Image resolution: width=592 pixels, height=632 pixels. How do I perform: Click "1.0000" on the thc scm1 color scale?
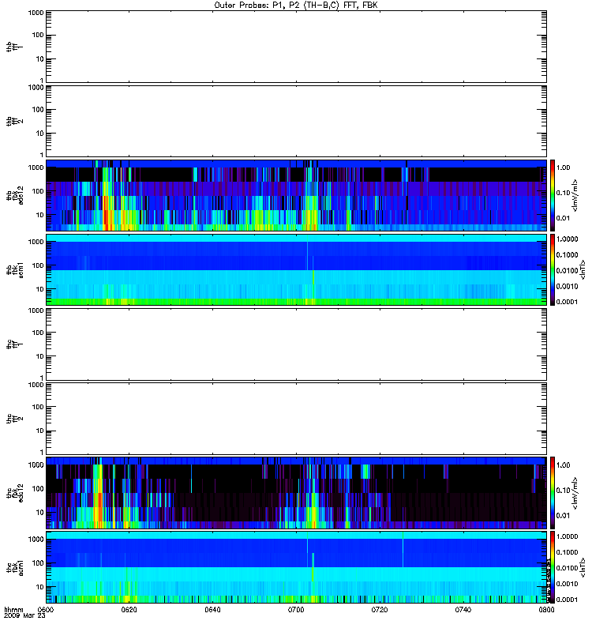click(x=567, y=536)
